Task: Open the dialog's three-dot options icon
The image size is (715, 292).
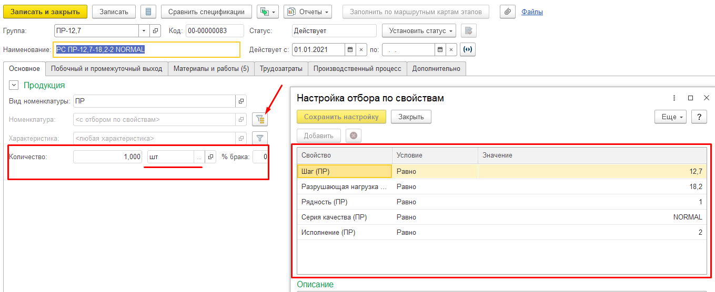Action: point(674,98)
